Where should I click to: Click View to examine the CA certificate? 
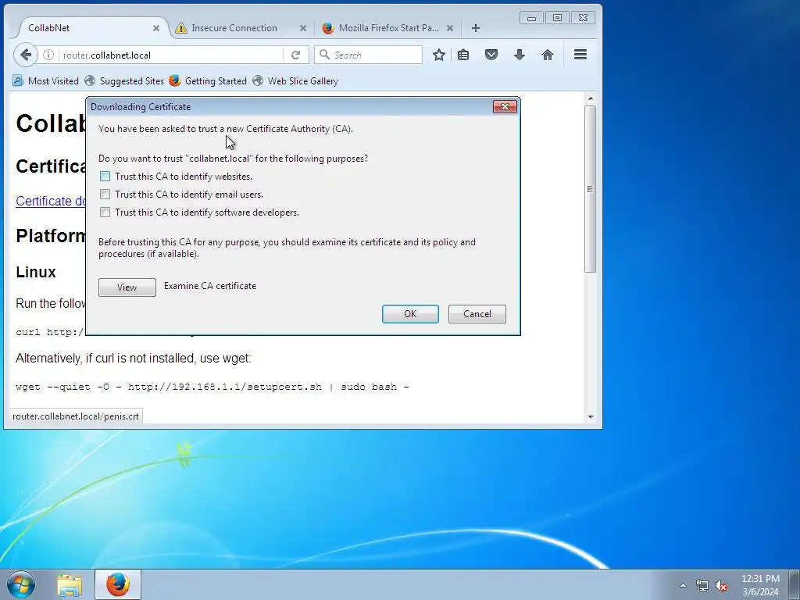pyautogui.click(x=127, y=287)
